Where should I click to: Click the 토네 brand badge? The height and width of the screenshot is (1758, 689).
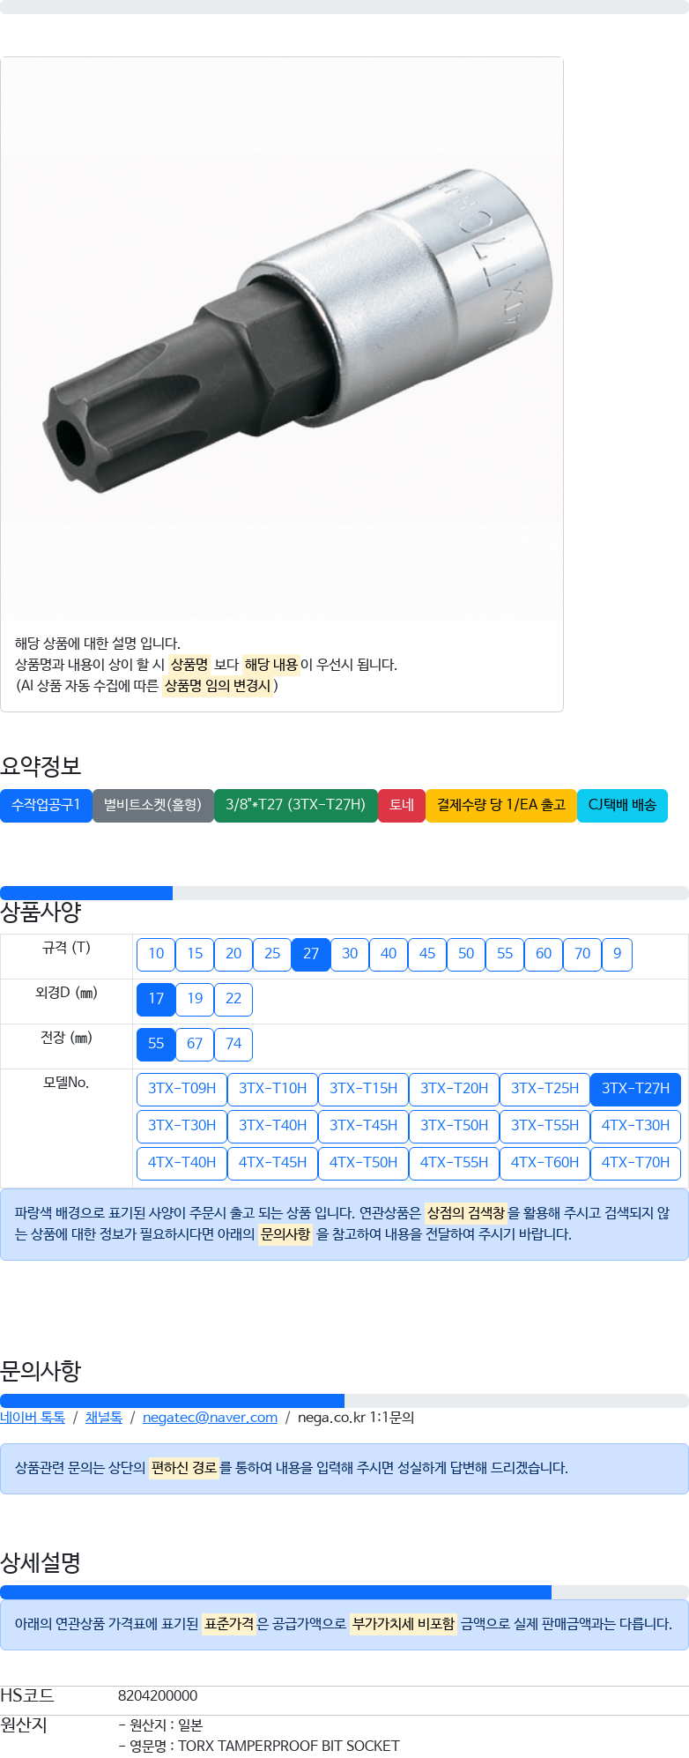(402, 805)
